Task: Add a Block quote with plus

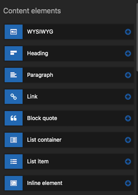Action: [128, 118]
